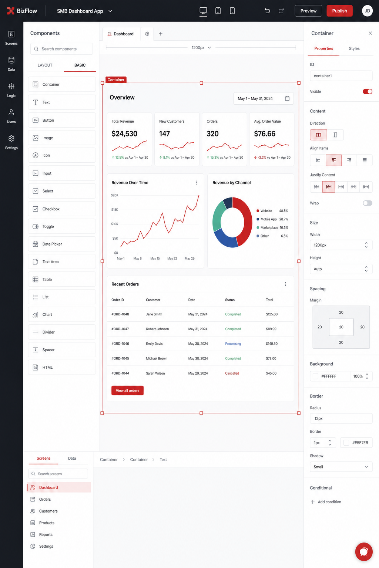Add the Checkbox component
379x568 pixels.
click(62, 209)
